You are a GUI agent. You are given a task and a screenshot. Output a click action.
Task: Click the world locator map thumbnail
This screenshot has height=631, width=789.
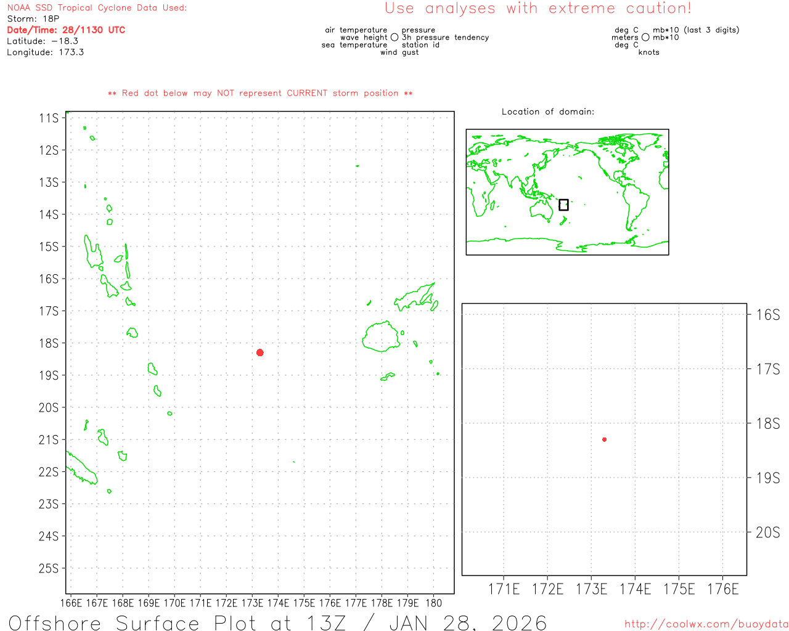tap(567, 192)
